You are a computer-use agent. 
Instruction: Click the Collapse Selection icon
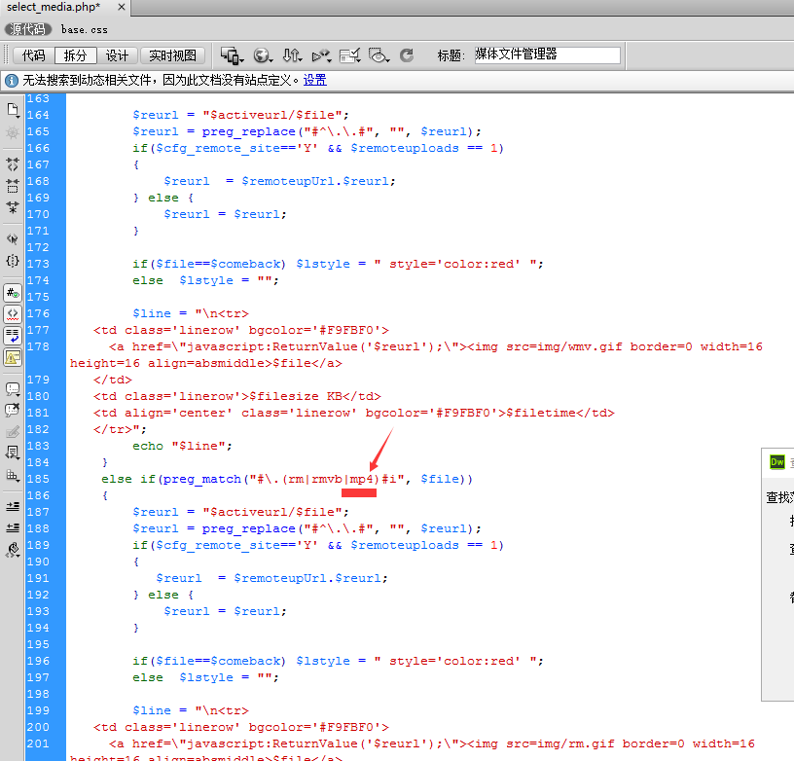pos(13,184)
